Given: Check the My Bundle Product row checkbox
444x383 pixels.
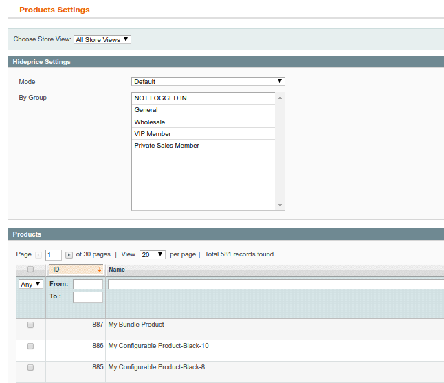Looking at the screenshot, I should coord(30,325).
